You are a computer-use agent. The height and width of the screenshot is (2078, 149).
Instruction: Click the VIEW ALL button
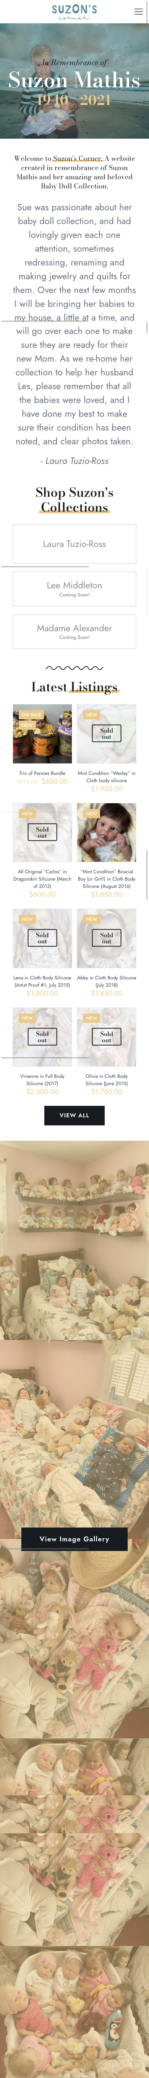coord(74,1115)
